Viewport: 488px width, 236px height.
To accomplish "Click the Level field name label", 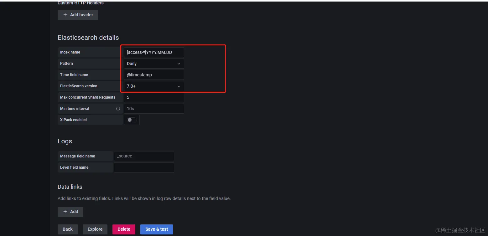I will click(74, 167).
